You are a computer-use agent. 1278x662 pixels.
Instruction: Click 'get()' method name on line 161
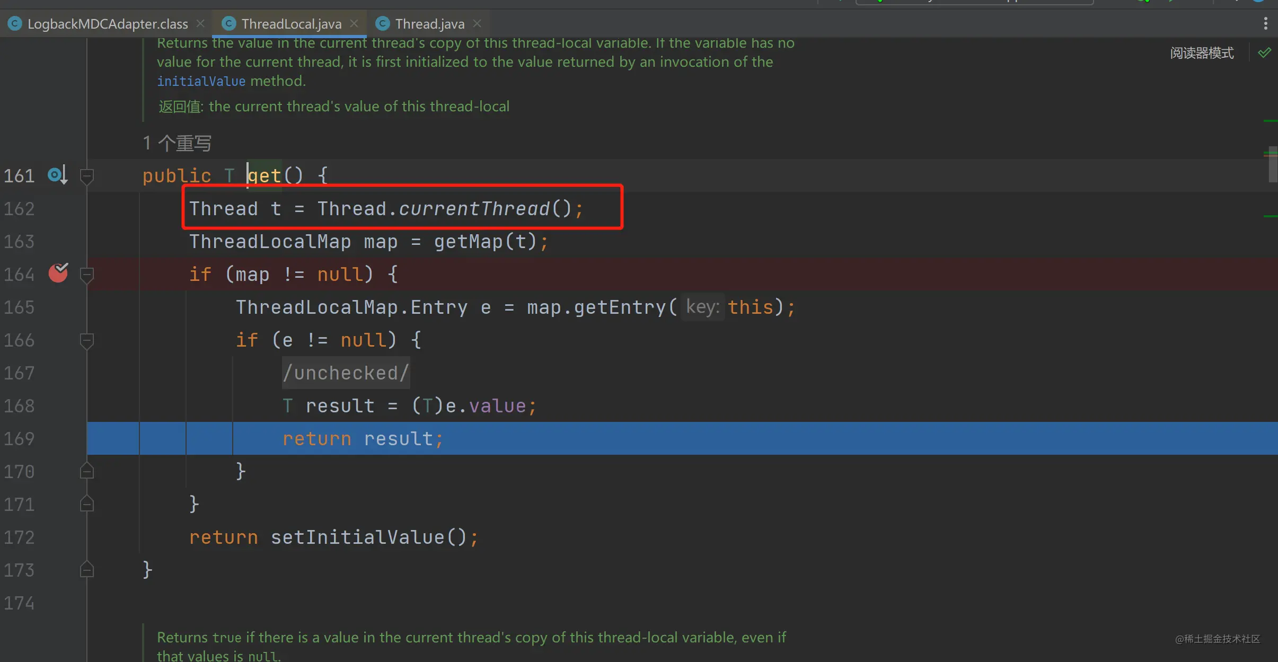(x=276, y=175)
